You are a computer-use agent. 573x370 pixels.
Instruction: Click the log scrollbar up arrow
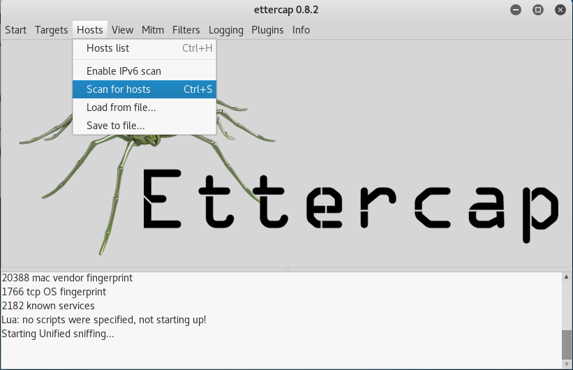click(x=567, y=276)
